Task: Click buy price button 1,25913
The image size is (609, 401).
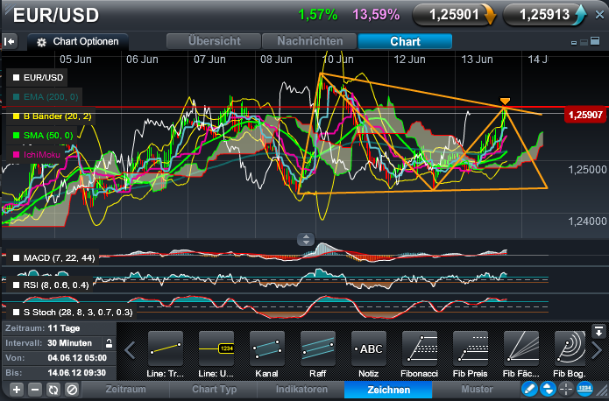Action: coord(544,15)
